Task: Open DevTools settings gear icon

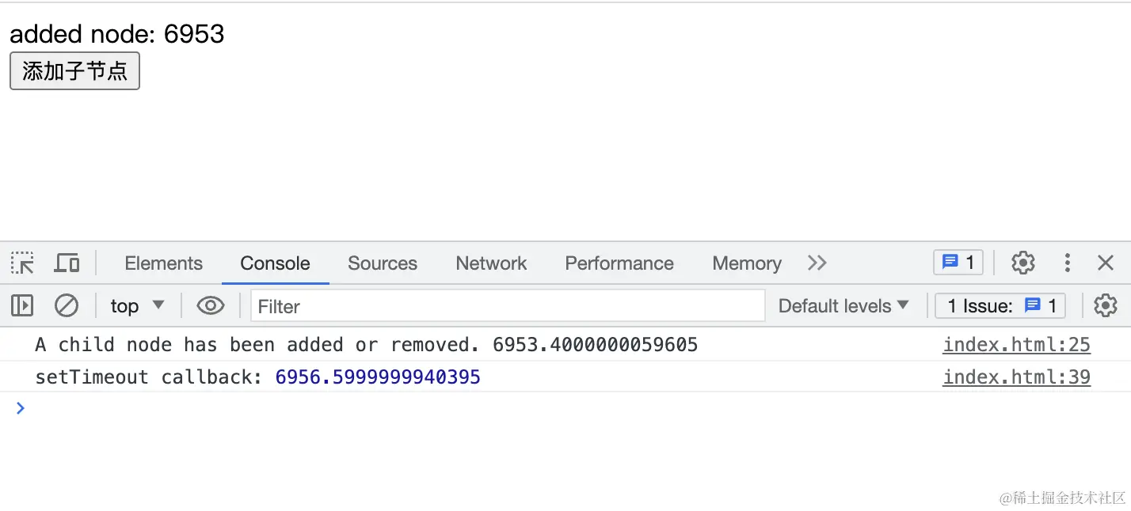Action: (1023, 263)
